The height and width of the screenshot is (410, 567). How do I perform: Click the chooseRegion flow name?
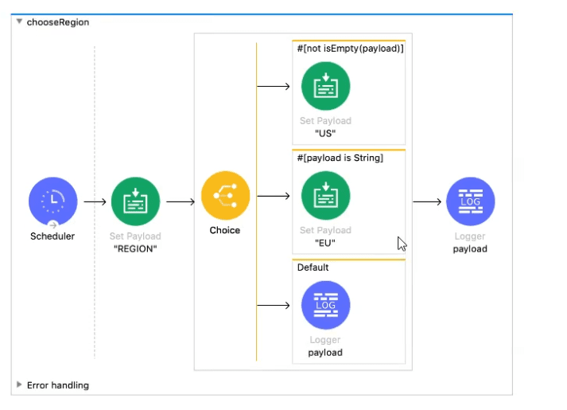tap(58, 22)
